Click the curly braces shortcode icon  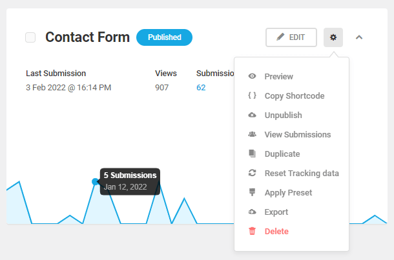tap(253, 95)
